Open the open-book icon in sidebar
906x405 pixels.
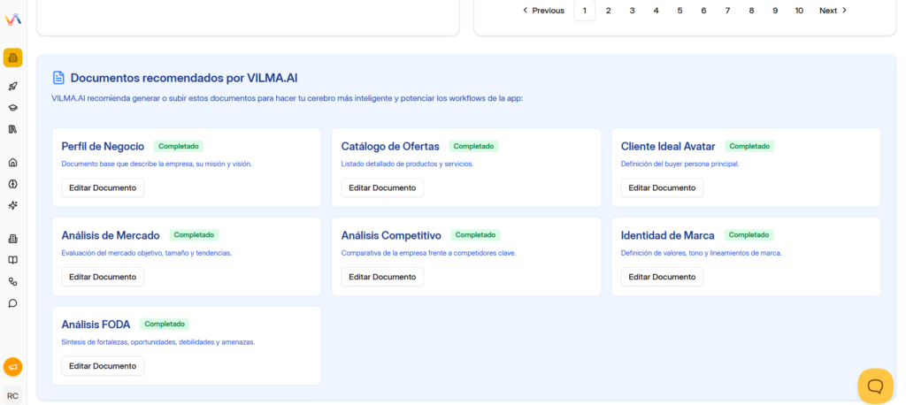pyautogui.click(x=12, y=260)
